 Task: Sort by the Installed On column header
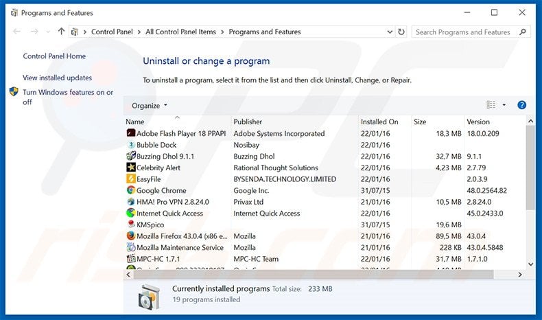(x=385, y=122)
